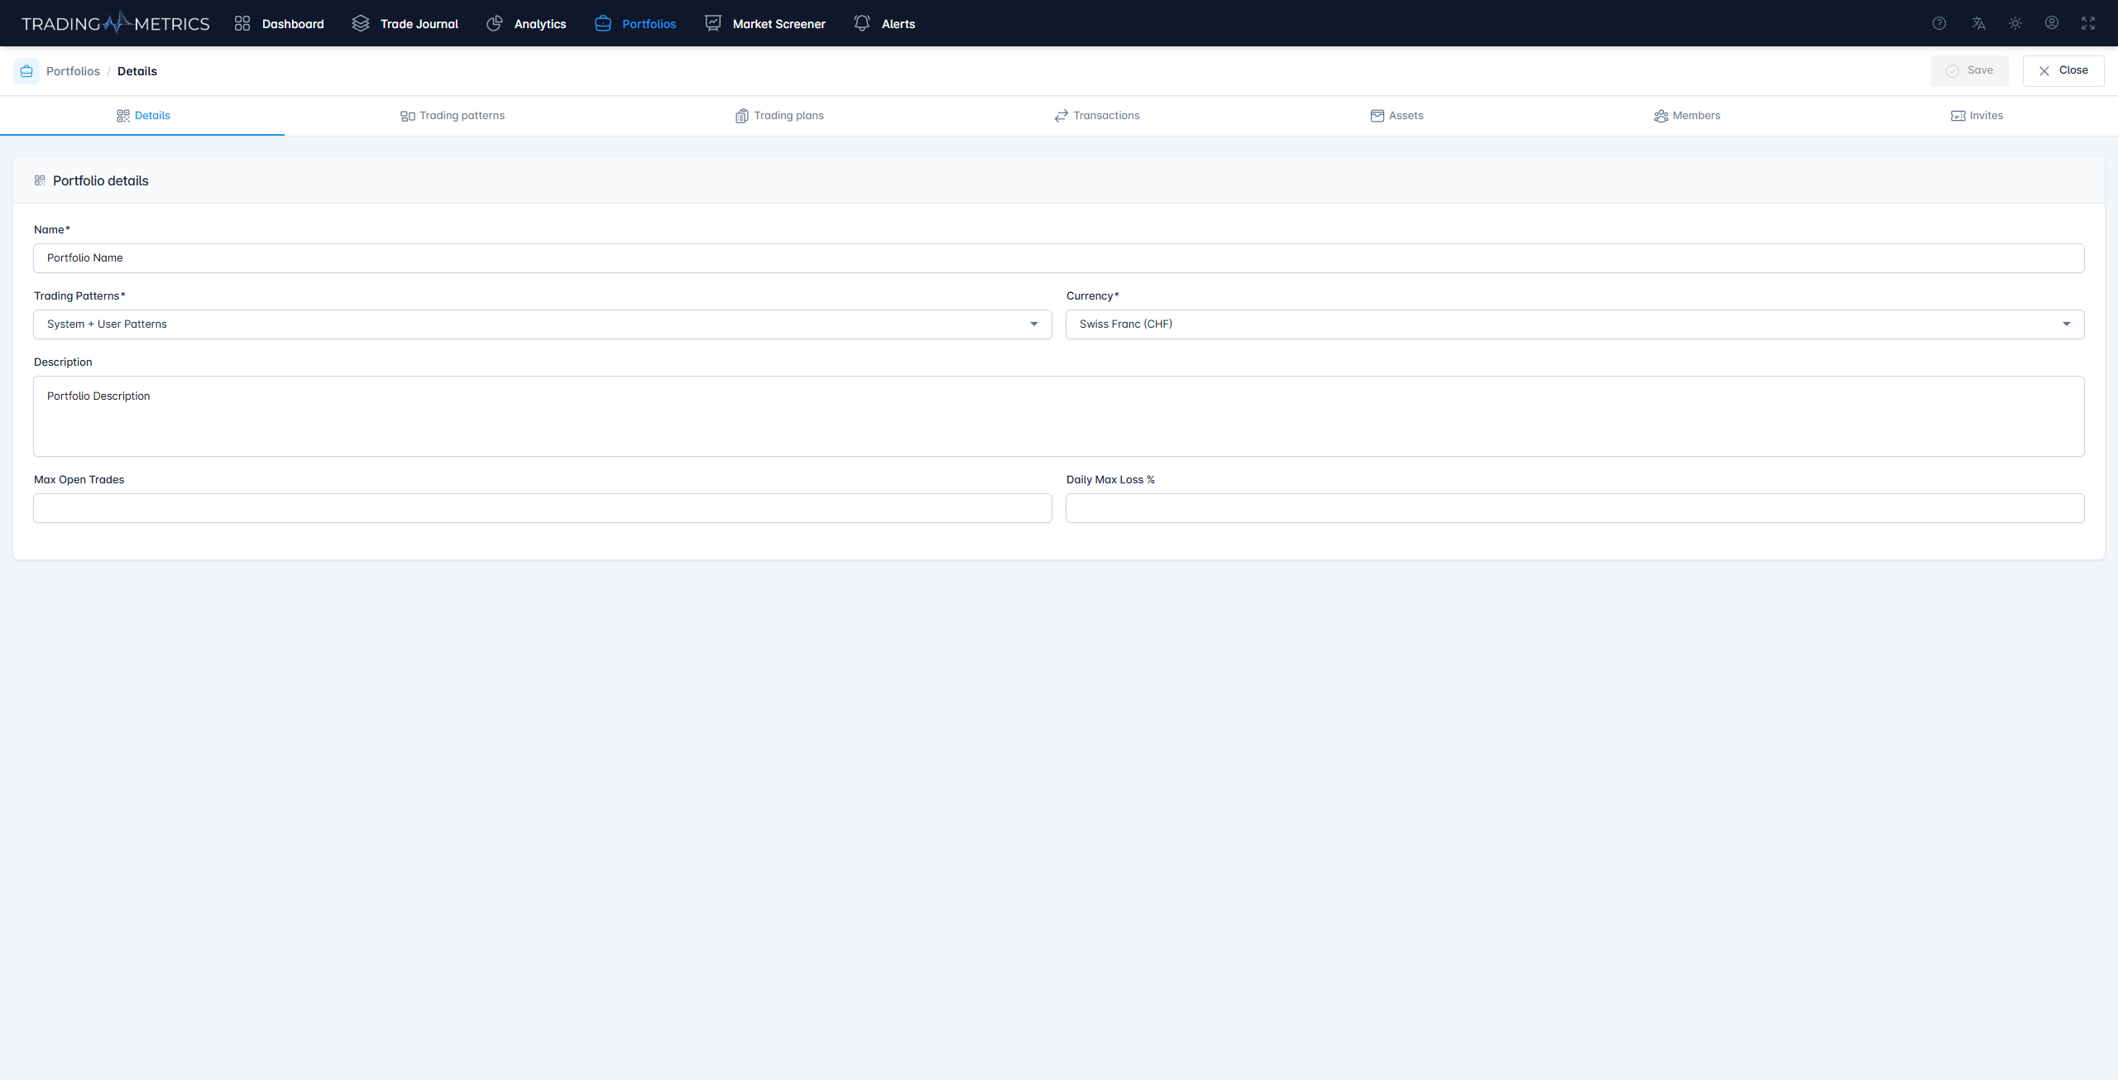Open the Trade Journal menu
Viewport: 2118px width, 1080px height.
click(x=419, y=24)
